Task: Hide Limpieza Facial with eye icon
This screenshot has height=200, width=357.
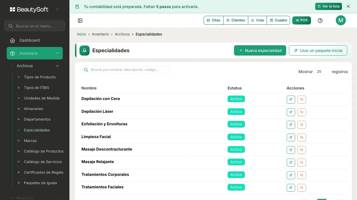Action: point(301,137)
